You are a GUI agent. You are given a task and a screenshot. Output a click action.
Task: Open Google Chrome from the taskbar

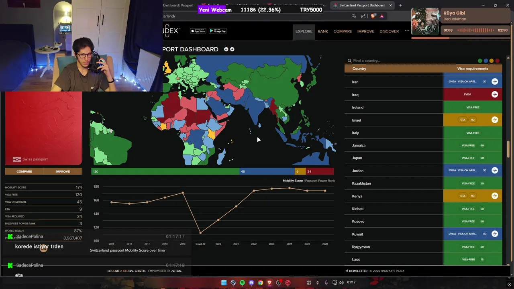coord(261,283)
